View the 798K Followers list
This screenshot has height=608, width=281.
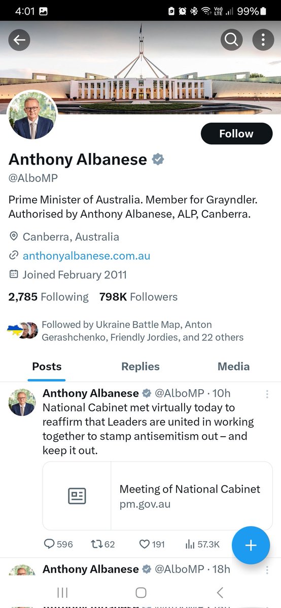[138, 297]
